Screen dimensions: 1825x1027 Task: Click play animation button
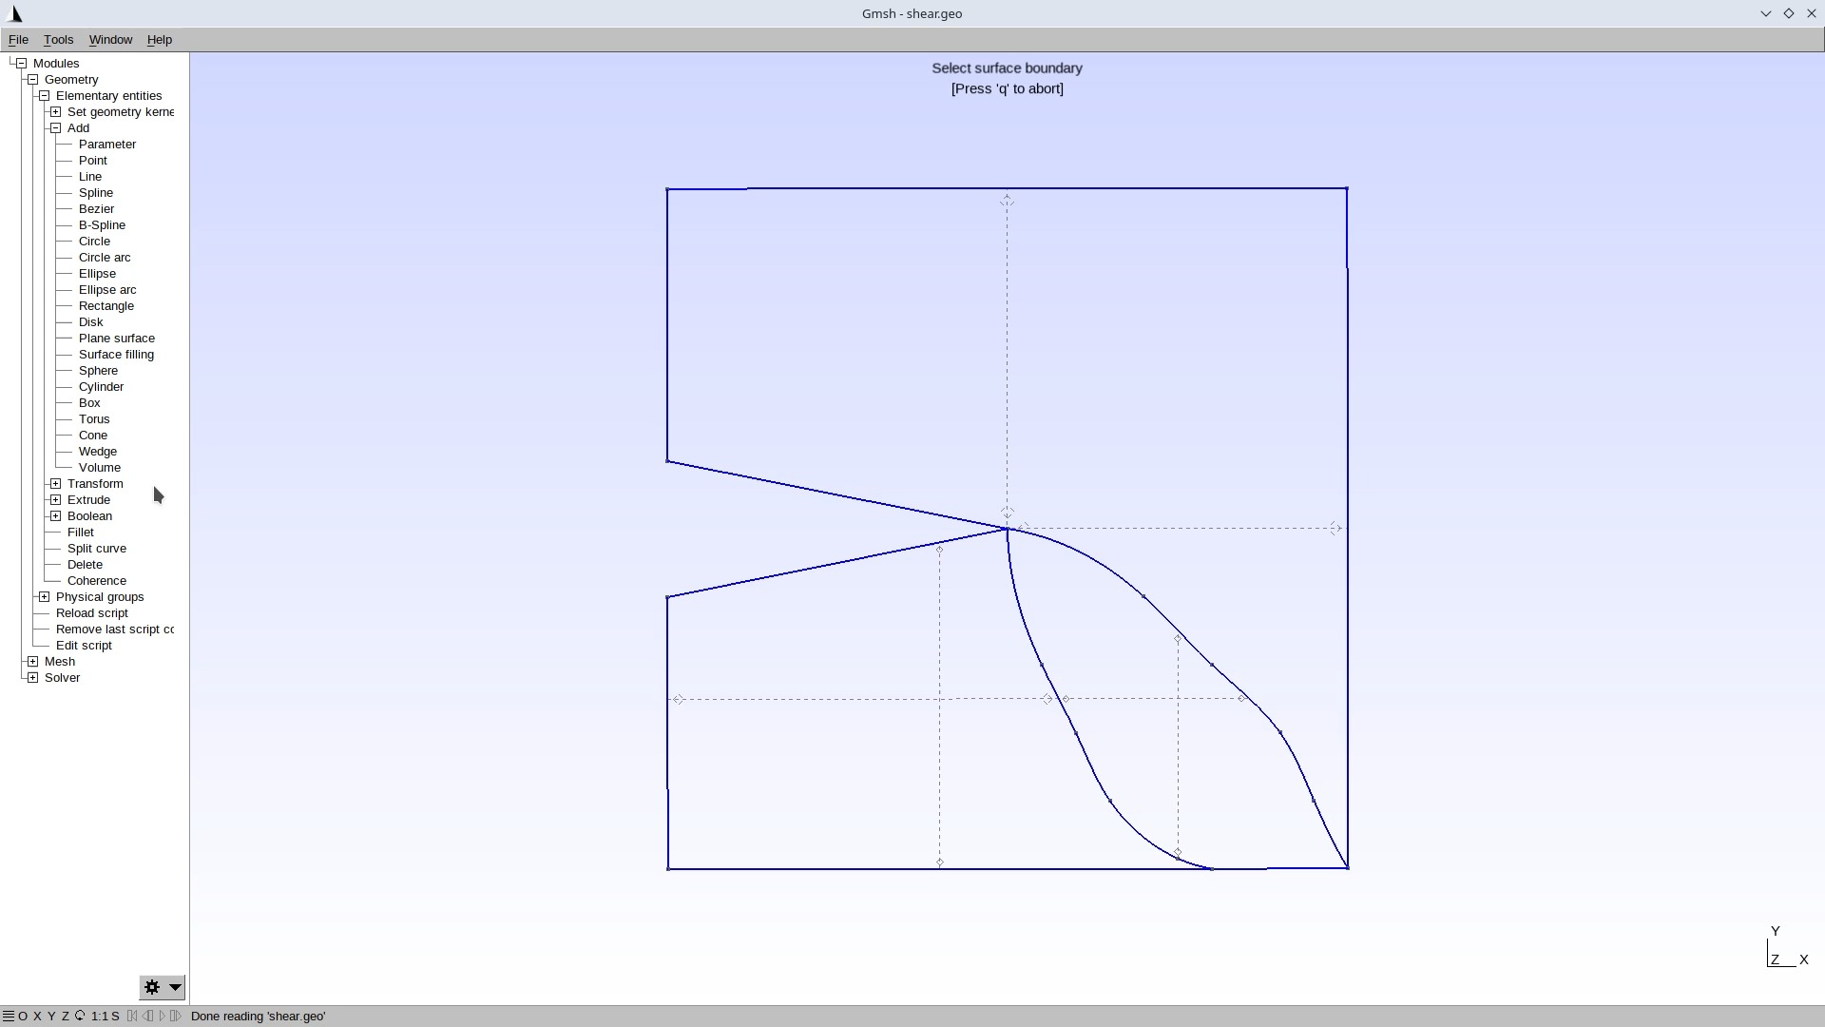tap(162, 1016)
